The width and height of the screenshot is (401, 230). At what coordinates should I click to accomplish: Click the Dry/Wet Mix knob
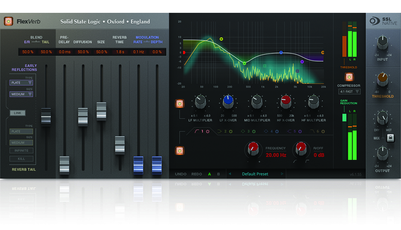pos(383,119)
